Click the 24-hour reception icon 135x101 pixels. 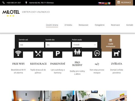pos(97,53)
